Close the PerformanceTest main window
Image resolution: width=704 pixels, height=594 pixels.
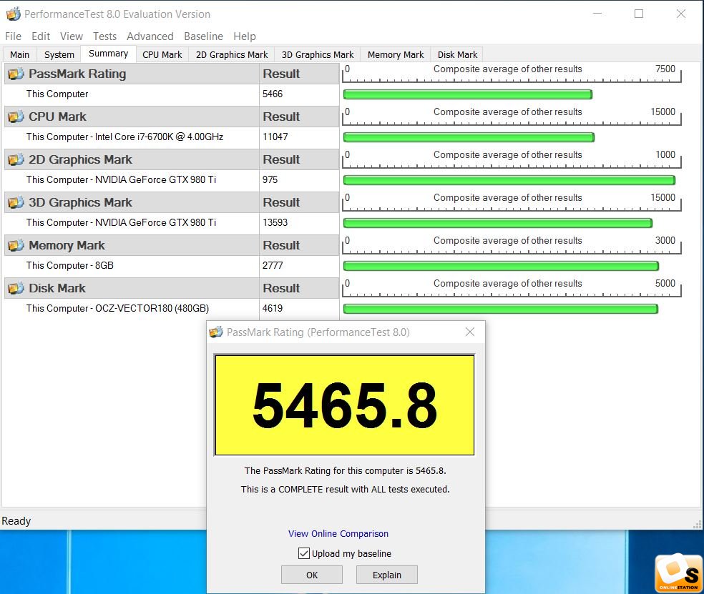pos(680,14)
